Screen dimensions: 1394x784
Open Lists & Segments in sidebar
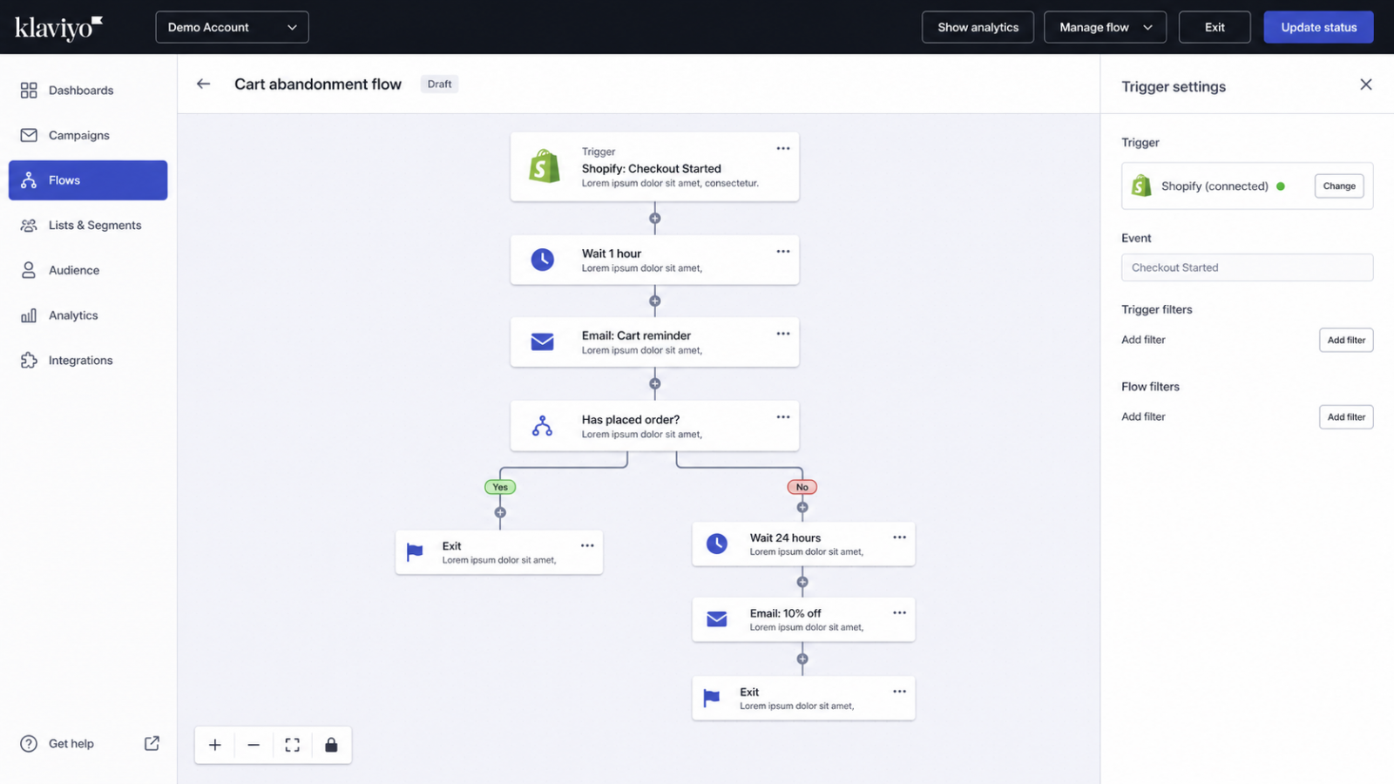pyautogui.click(x=88, y=225)
